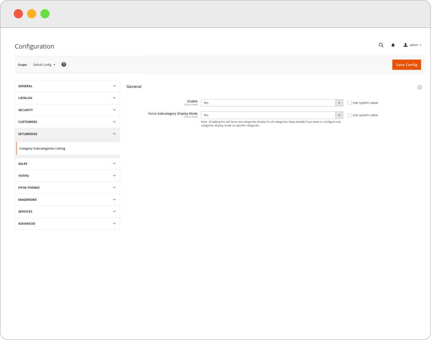Image resolution: width=431 pixels, height=340 pixels.
Task: Click the scope help question mark icon
Action: 64,65
